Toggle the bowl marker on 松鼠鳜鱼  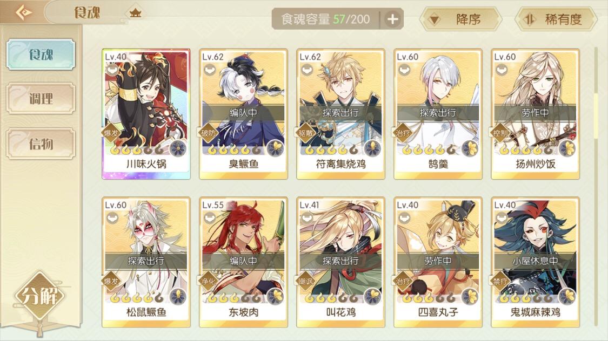click(x=112, y=219)
